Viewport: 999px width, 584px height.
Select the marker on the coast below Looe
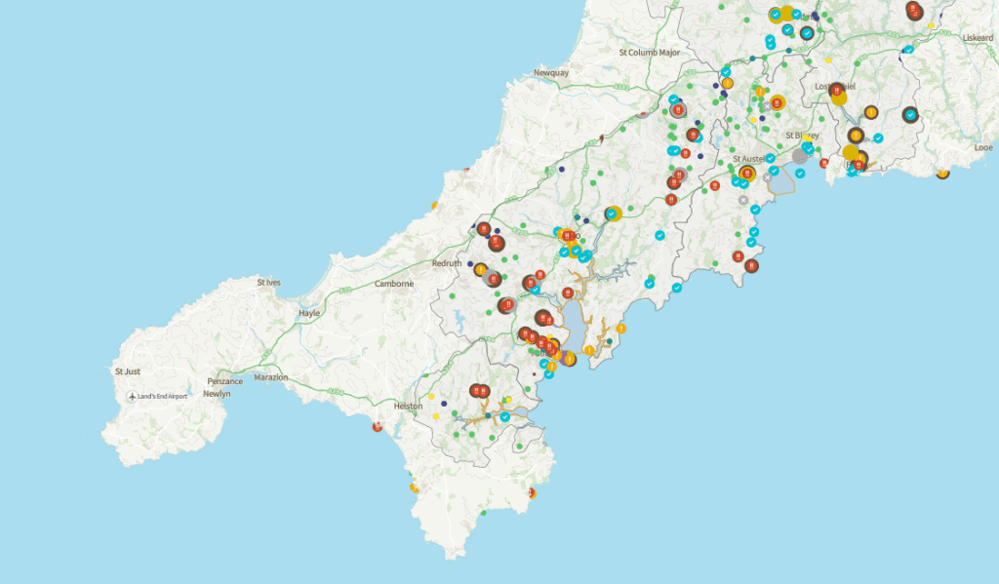tap(942, 174)
